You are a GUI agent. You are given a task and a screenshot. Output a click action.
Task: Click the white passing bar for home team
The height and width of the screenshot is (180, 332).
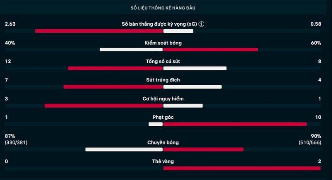(124, 149)
